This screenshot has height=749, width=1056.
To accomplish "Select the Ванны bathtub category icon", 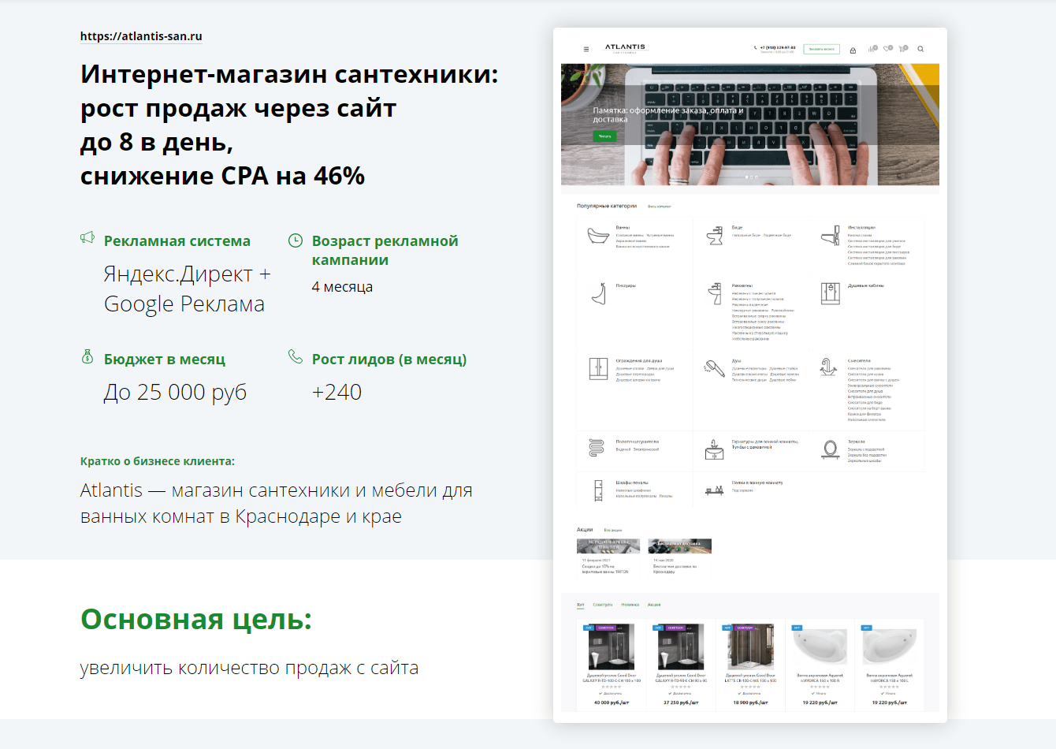I will [597, 237].
